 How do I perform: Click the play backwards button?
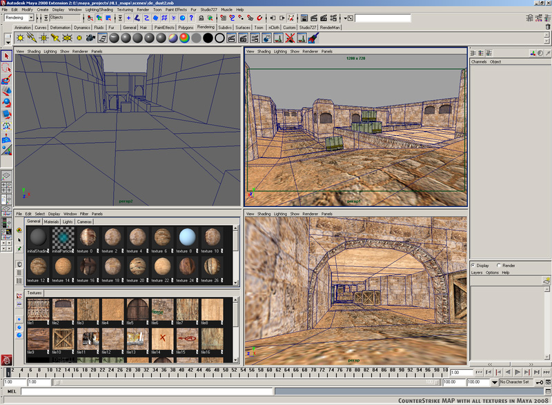point(508,372)
